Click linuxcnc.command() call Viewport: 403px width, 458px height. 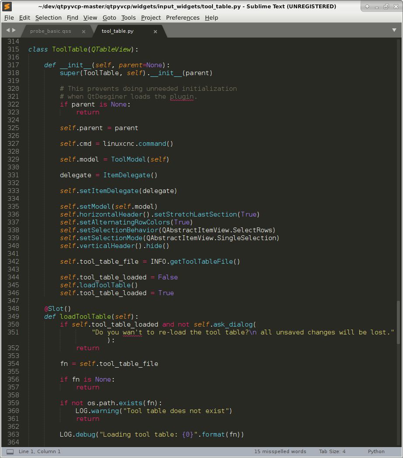coord(138,144)
